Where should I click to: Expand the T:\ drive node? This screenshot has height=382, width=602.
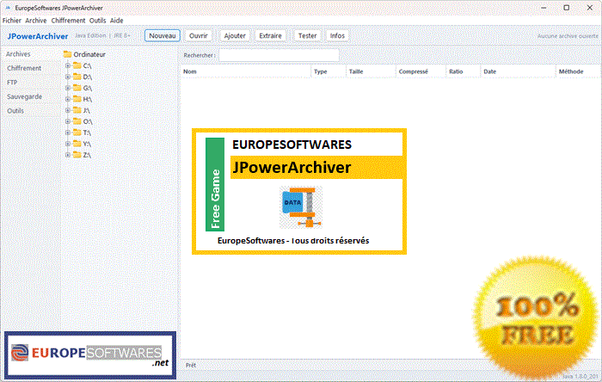tap(68, 132)
